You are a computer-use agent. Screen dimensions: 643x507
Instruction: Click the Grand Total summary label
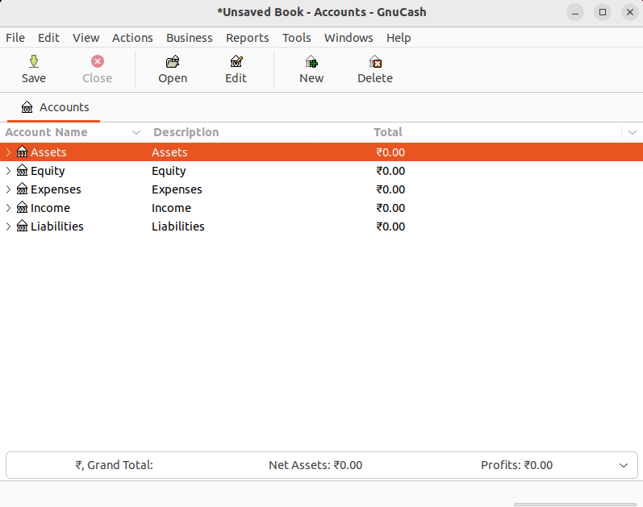pyautogui.click(x=114, y=465)
